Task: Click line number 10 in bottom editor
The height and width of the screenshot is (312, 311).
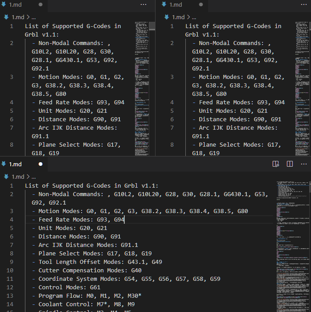Action: tap(10, 271)
